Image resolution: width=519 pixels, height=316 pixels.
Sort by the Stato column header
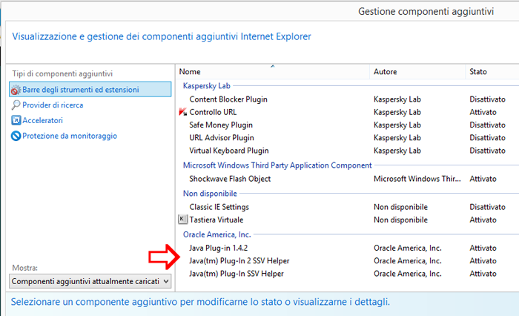(478, 72)
